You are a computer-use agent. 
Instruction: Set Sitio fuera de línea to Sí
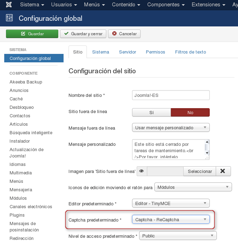pyautogui.click(x=151, y=112)
